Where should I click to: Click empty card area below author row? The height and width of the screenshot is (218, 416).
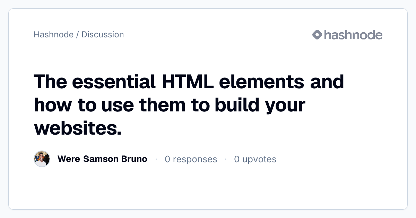point(208,189)
